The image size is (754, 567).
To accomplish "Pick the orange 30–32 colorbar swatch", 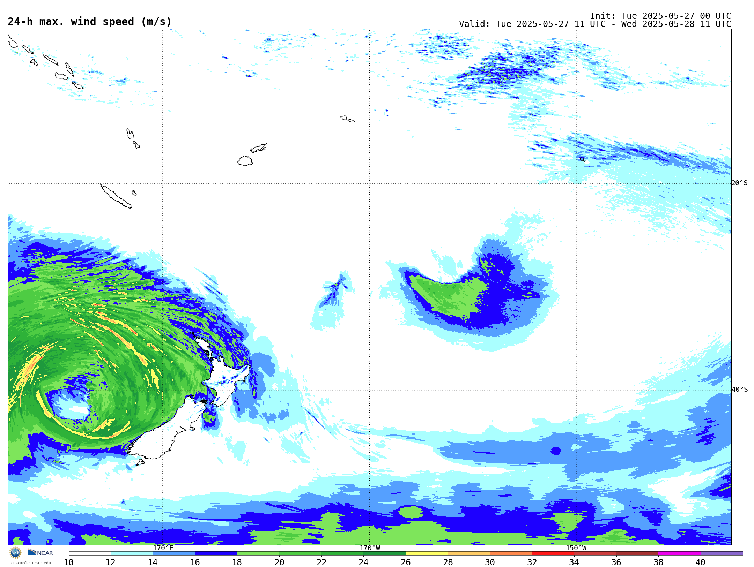I will tap(511, 554).
